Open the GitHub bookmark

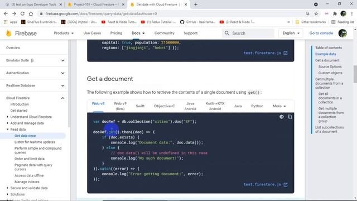(x=197, y=22)
